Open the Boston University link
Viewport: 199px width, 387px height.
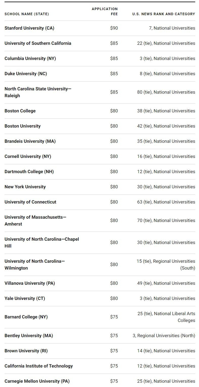point(23,126)
